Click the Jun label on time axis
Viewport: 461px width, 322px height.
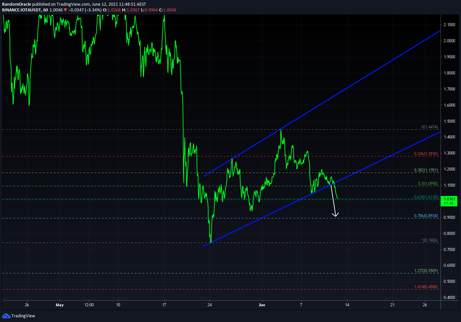pyautogui.click(x=262, y=305)
